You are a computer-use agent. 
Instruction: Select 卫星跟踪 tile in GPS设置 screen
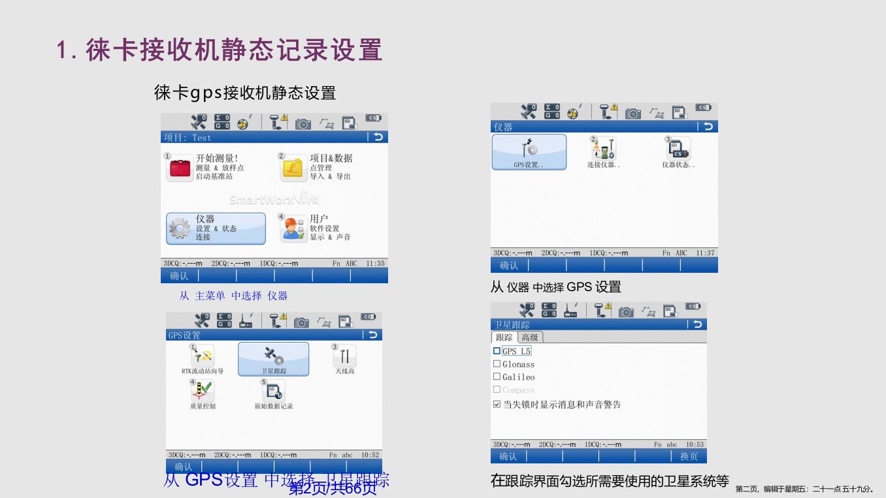(273, 360)
